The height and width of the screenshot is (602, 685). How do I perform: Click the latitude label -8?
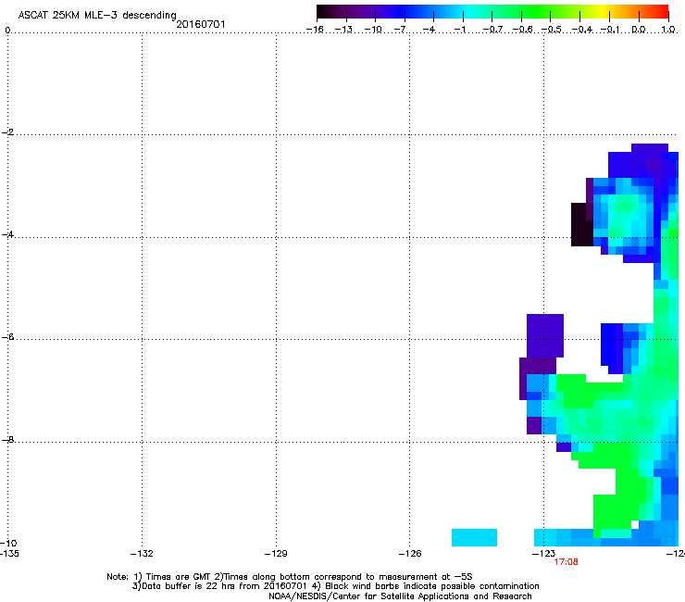click(7, 440)
